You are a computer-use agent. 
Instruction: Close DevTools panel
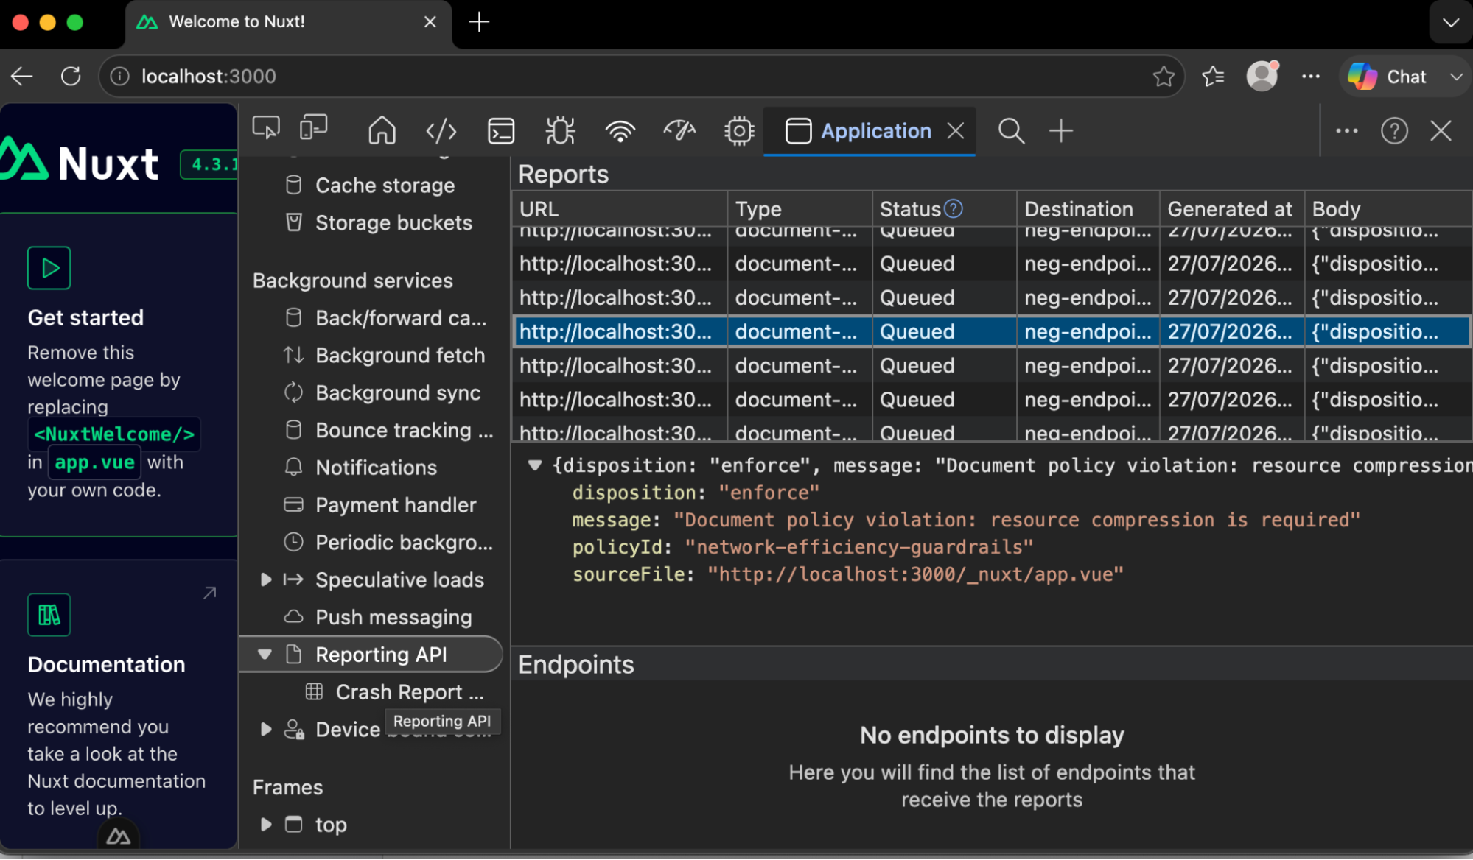[1441, 131]
